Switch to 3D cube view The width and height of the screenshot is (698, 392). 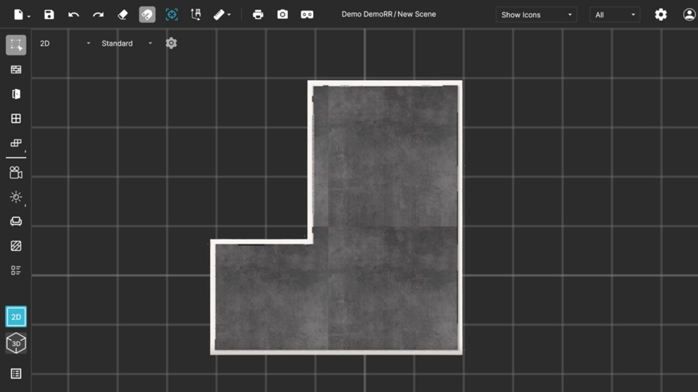click(16, 344)
